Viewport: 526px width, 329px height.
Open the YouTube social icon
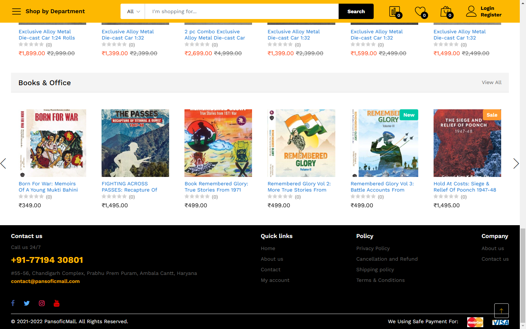coord(57,303)
